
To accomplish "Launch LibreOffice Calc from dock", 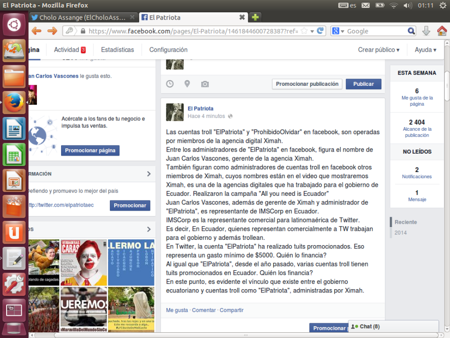I will coord(14,155).
